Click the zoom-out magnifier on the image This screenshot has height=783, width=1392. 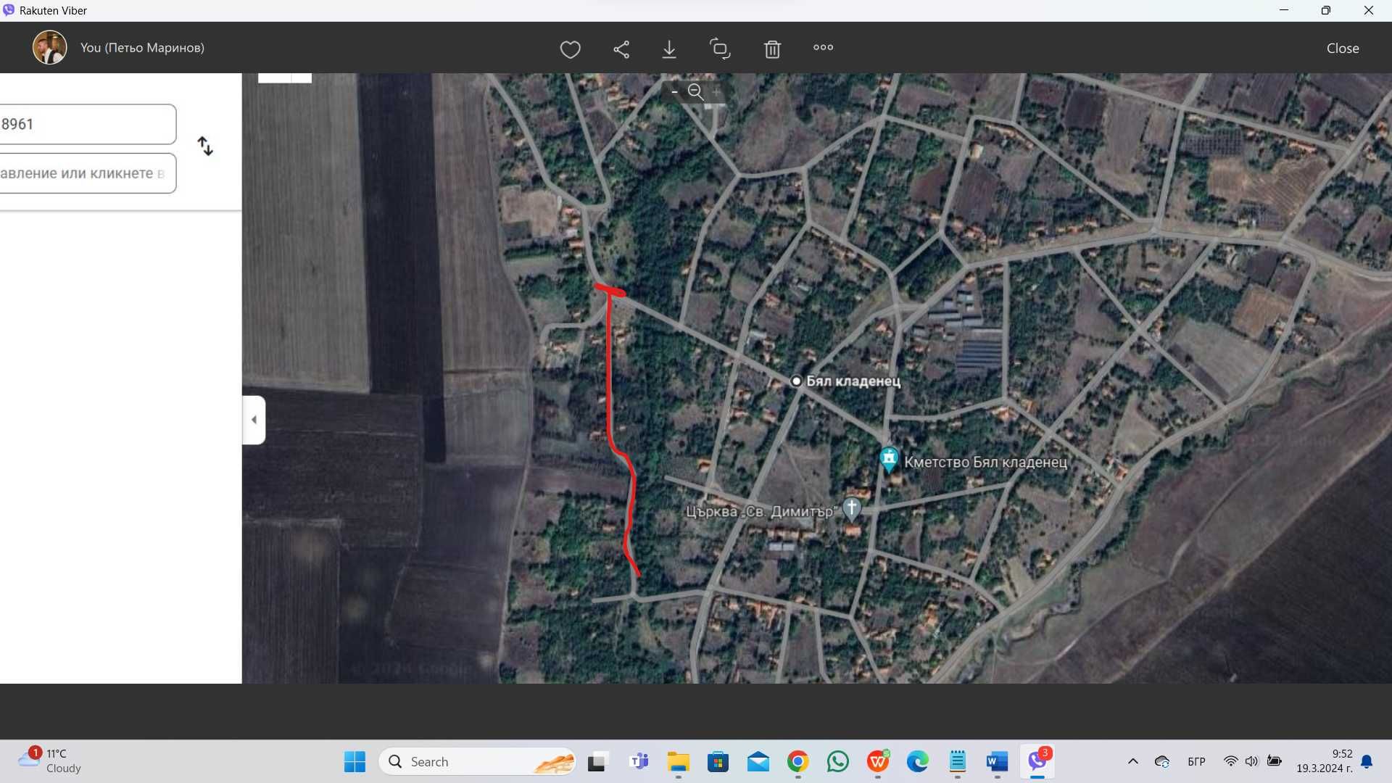click(x=695, y=91)
